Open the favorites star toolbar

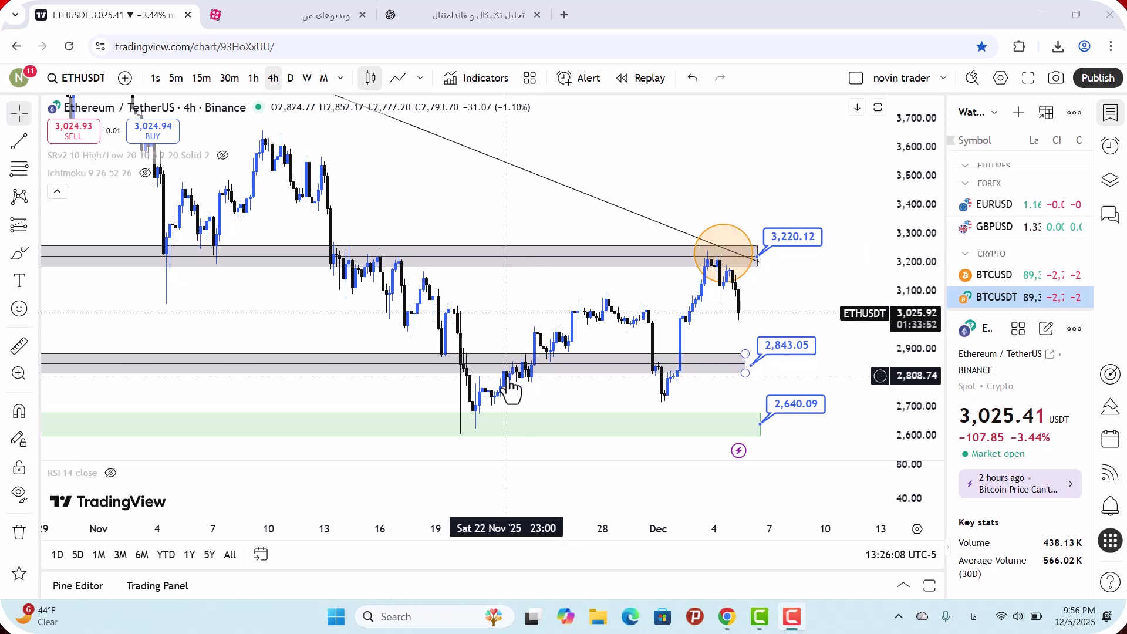point(19,574)
